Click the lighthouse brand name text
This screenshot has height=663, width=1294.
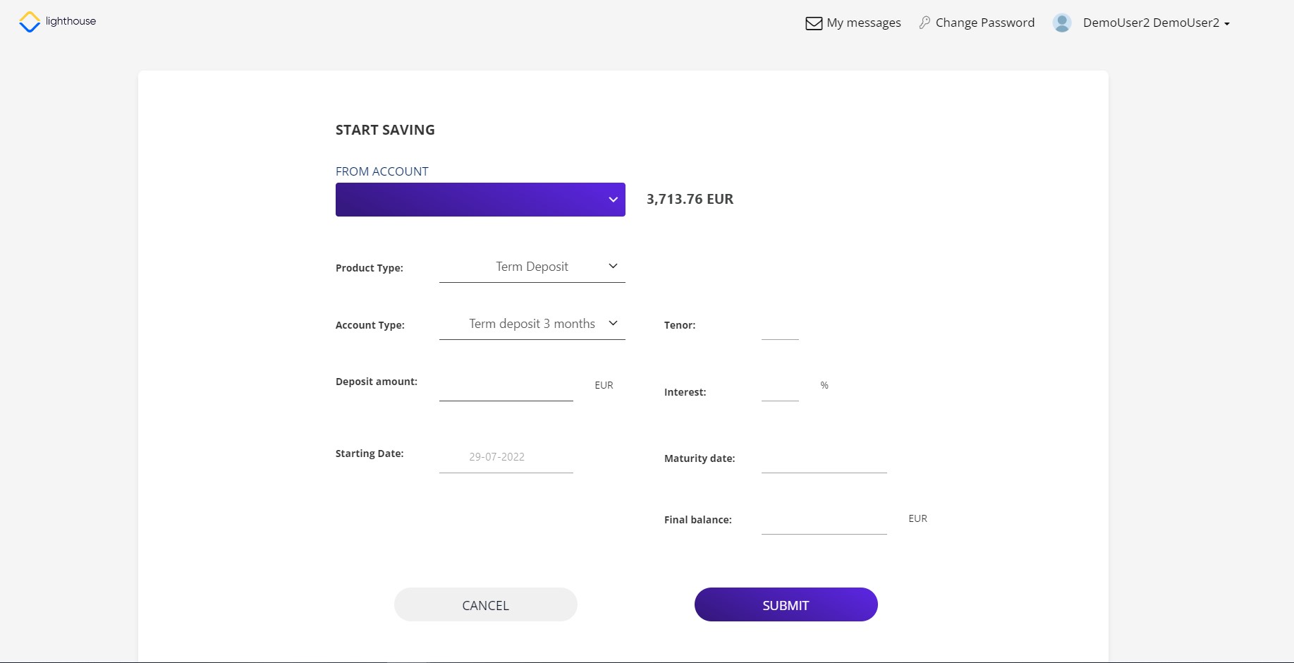pyautogui.click(x=71, y=21)
